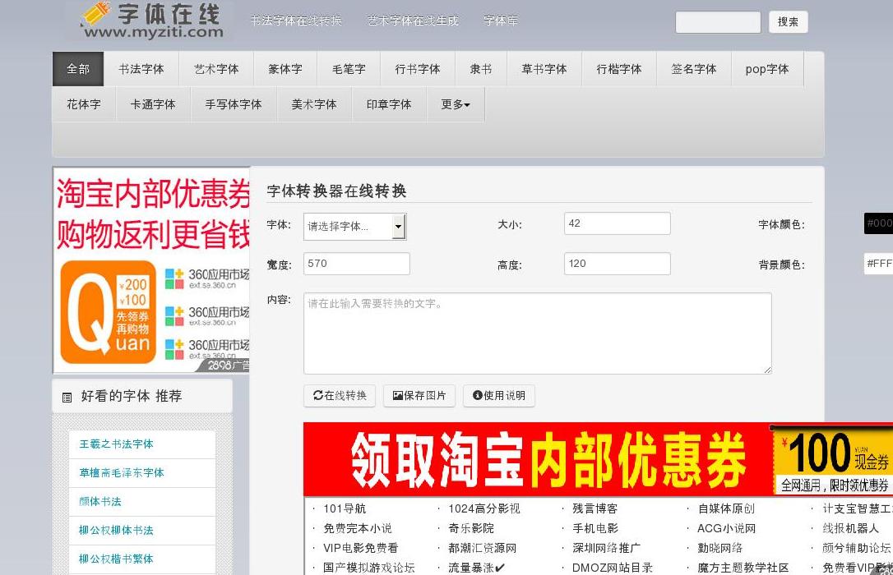
Task: Click the 使用说明 instructions button
Action: tap(499, 395)
